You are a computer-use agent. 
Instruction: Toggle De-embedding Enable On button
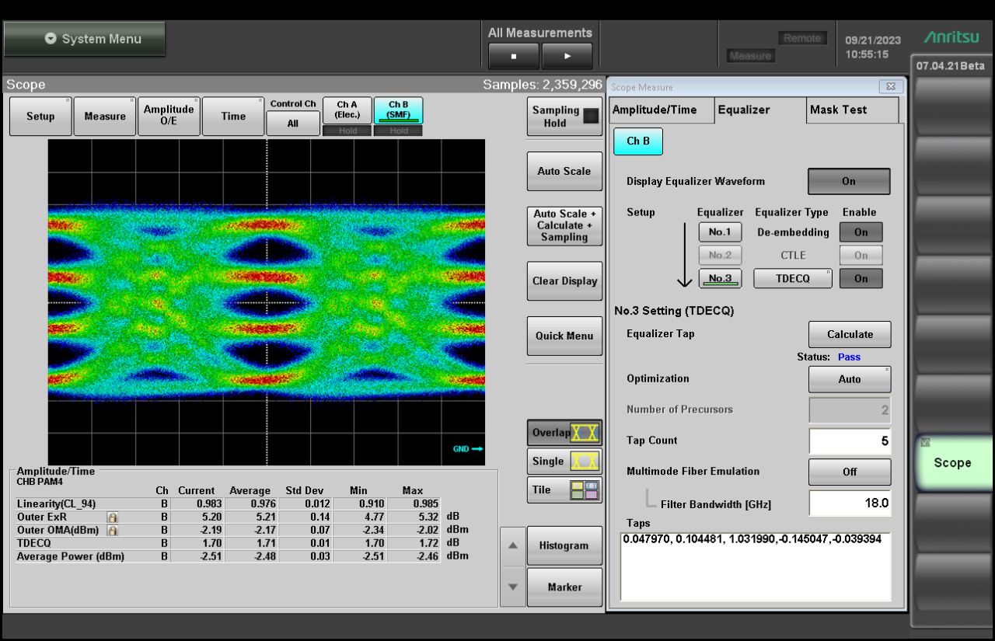click(x=861, y=232)
